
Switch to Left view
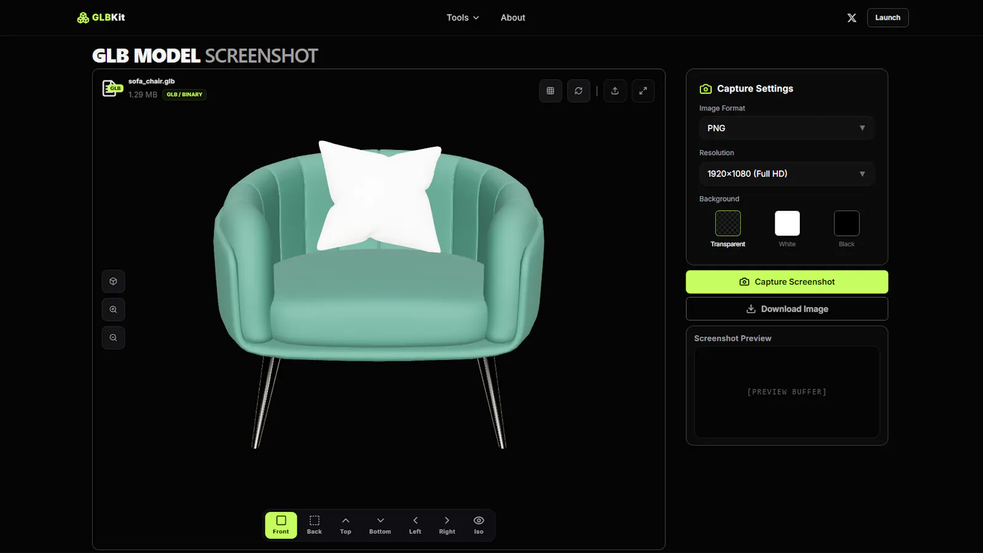(x=415, y=525)
